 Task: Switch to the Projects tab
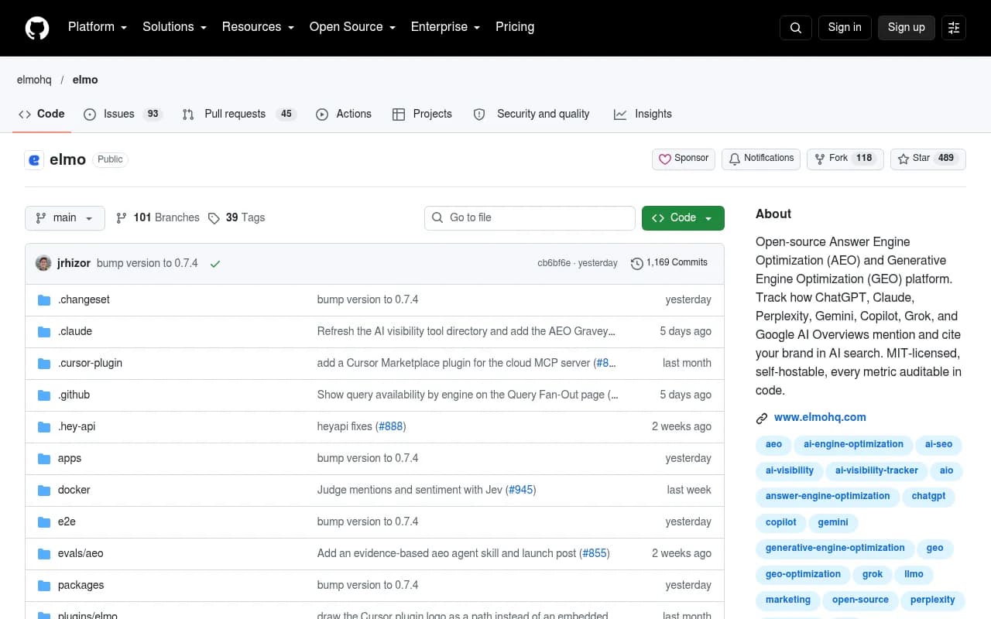(422, 114)
